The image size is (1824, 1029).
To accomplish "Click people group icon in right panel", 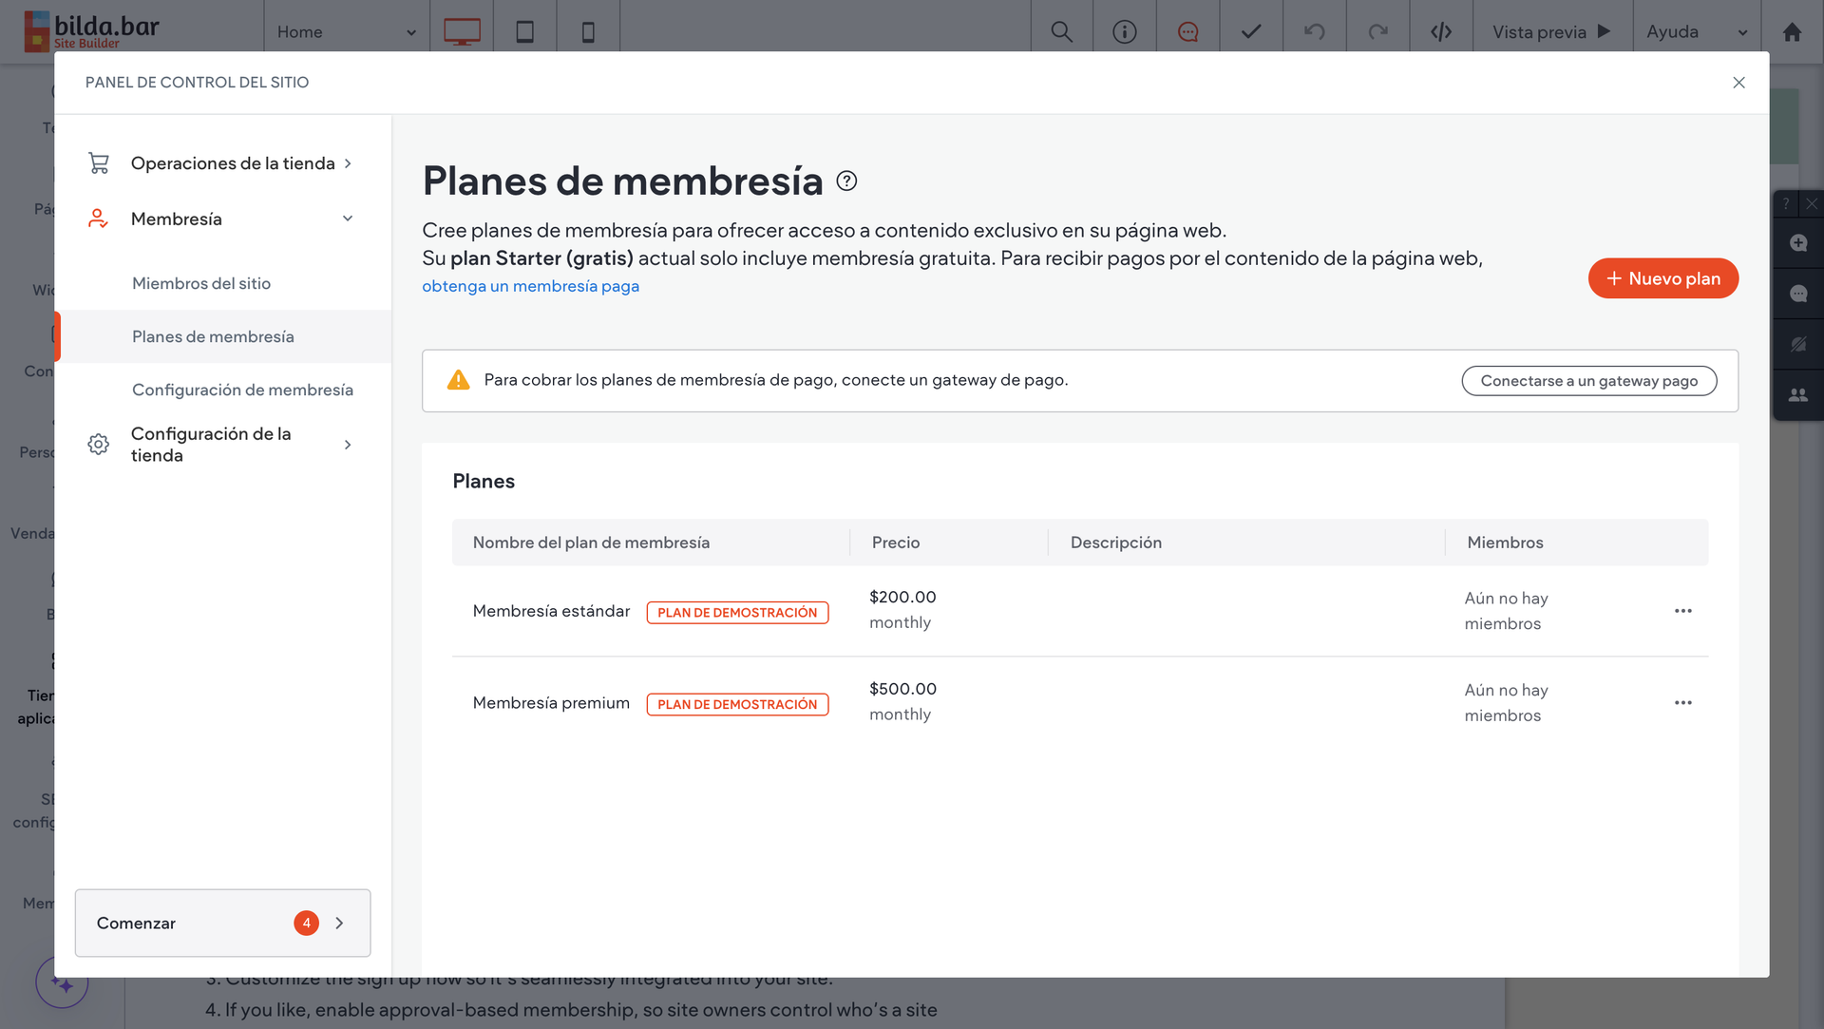I will click(x=1798, y=394).
